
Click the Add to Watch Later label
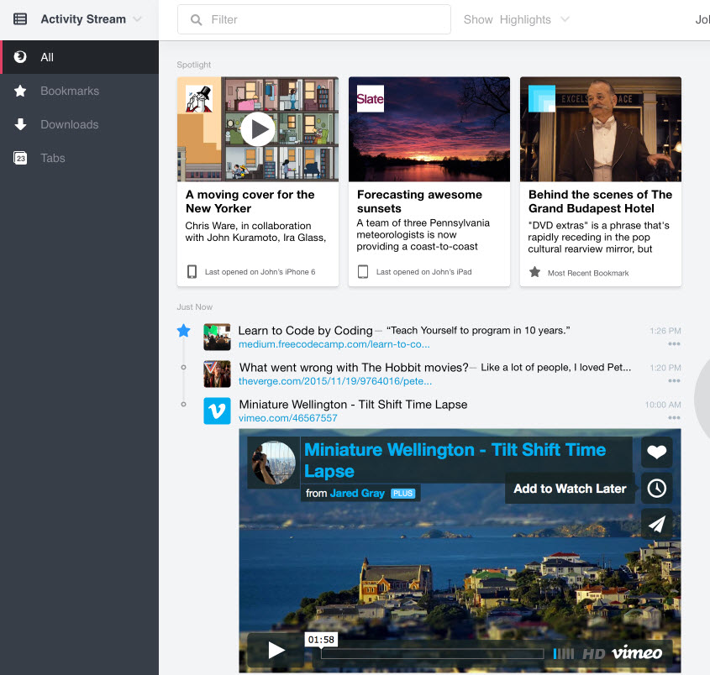coord(570,489)
